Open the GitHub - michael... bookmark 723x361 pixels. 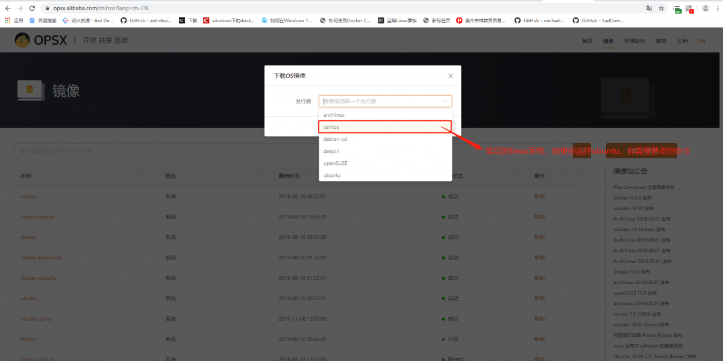click(x=539, y=20)
